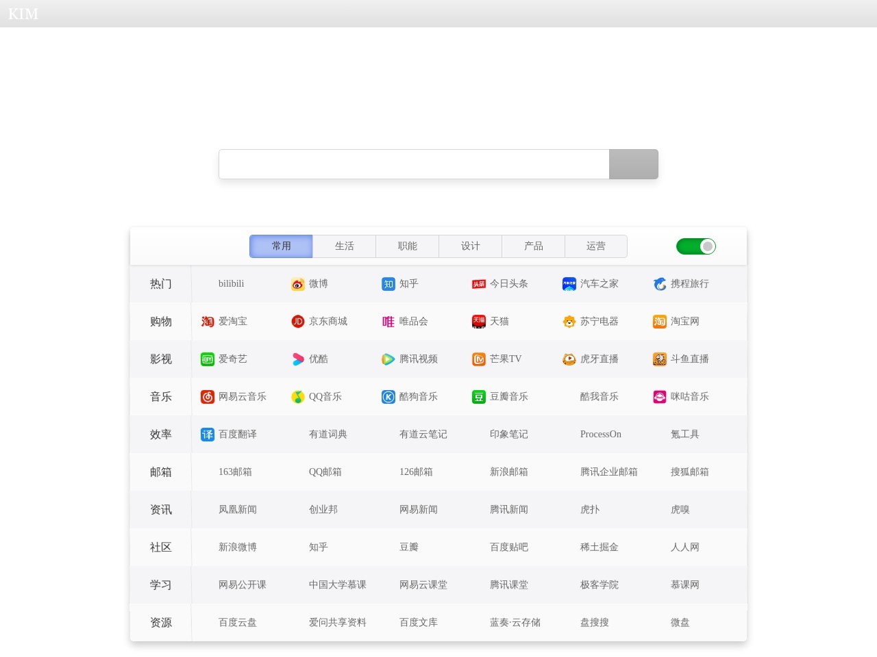Click the 网易云音乐 red icon
Screen dimensions: 877x657
pos(208,397)
